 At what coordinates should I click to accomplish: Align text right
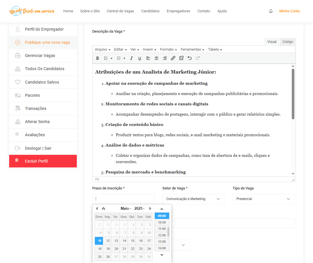coord(165,58)
